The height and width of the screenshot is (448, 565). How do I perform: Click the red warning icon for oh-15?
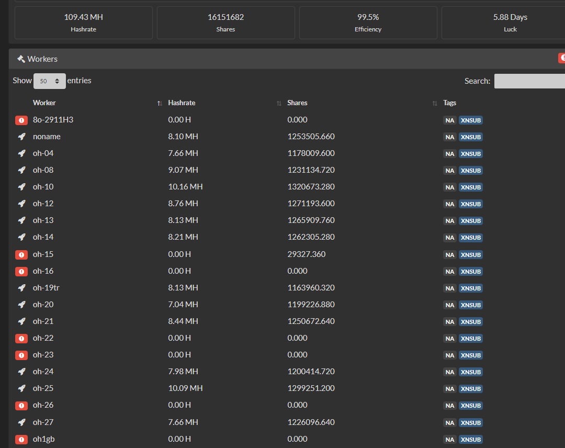click(x=21, y=254)
